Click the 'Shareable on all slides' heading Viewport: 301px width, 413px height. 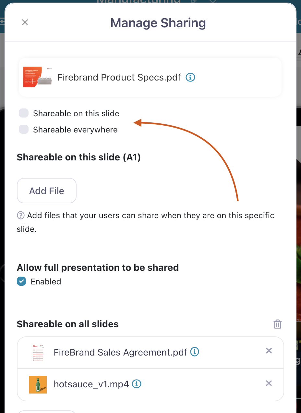point(68,324)
